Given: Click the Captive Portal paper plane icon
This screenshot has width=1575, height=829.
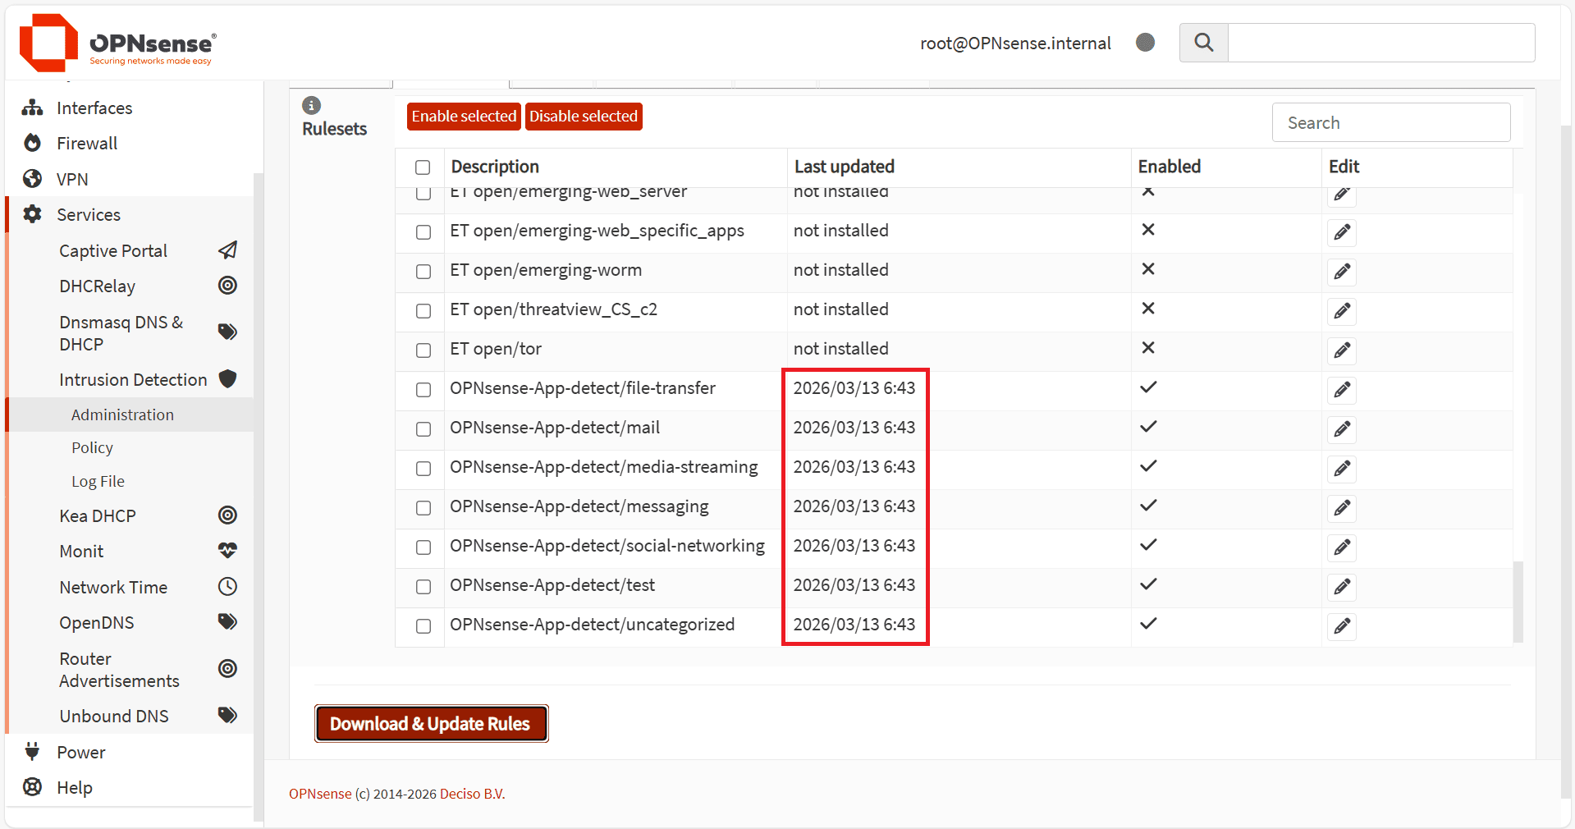Looking at the screenshot, I should [x=227, y=250].
